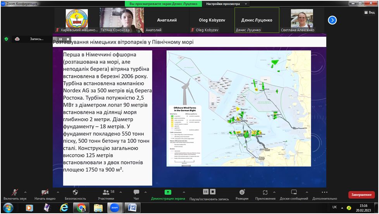
Task: Click the red Завершение button
Action: click(x=361, y=195)
